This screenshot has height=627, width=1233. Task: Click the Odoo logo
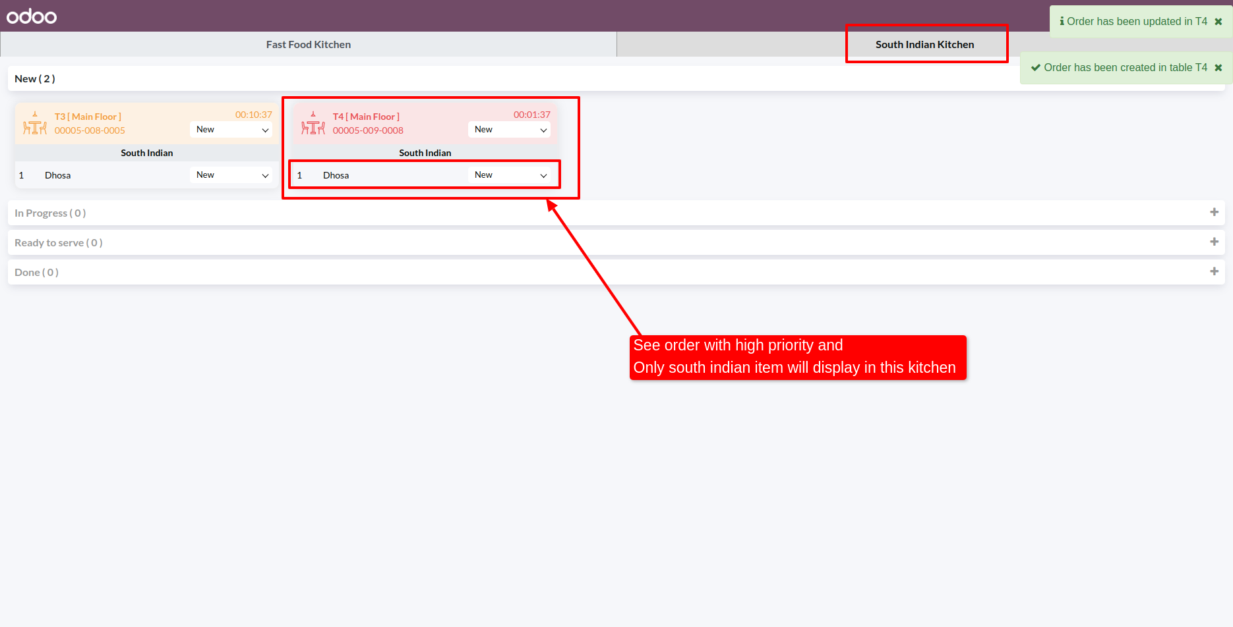tap(32, 16)
